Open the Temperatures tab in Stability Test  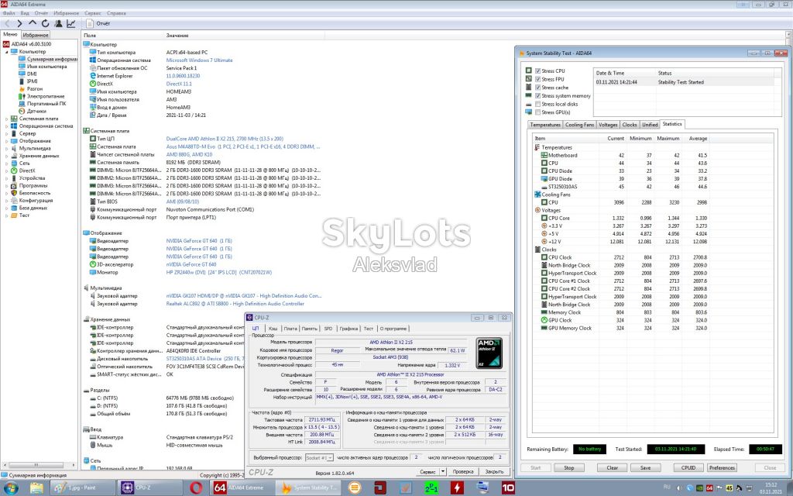545,125
